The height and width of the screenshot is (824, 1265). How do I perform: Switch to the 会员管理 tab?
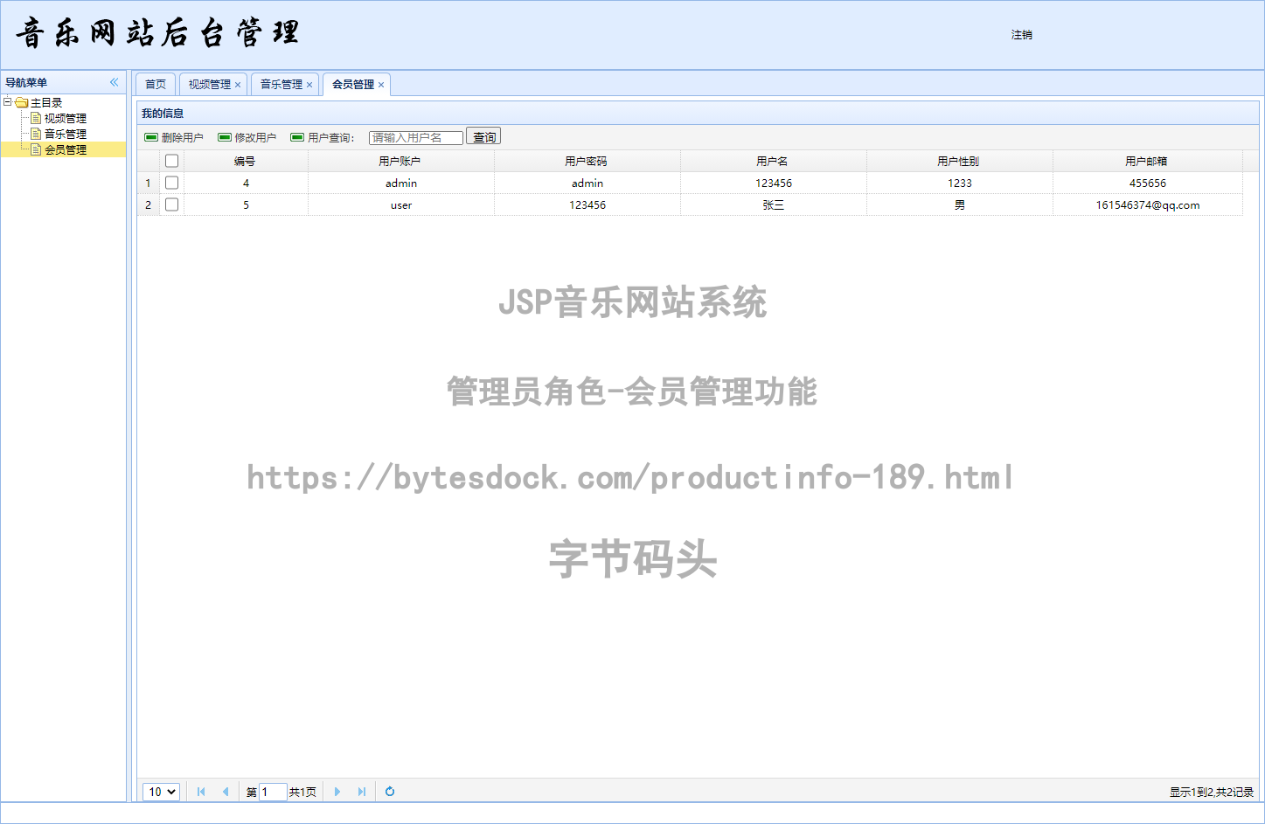[353, 84]
